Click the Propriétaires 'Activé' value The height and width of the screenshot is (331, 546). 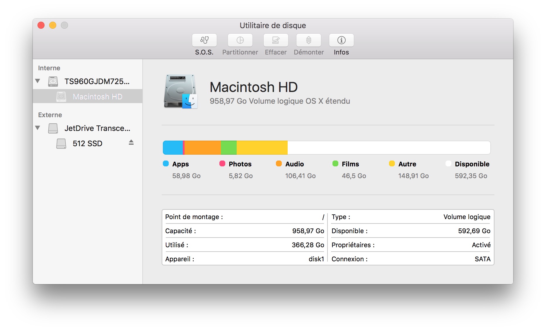click(x=481, y=245)
